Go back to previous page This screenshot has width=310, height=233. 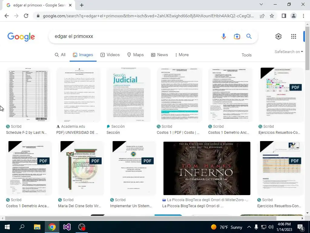click(7, 16)
